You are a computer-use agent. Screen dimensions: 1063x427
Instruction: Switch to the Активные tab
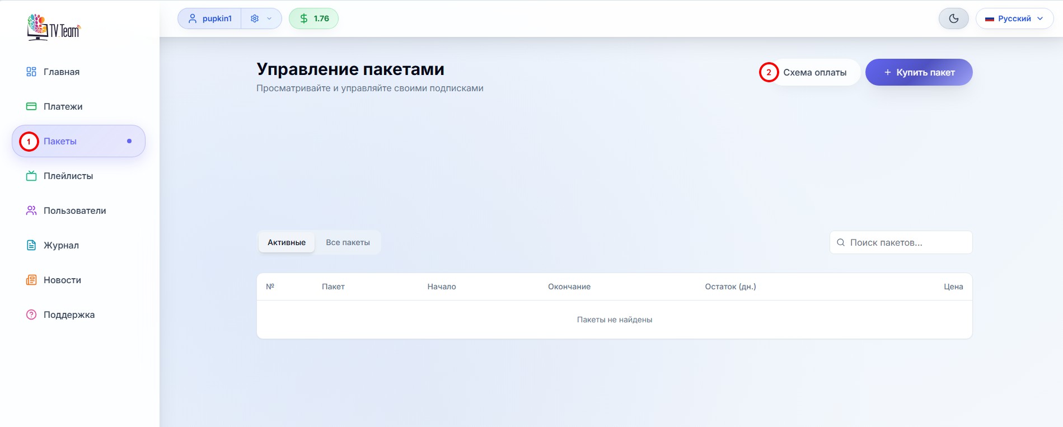287,242
